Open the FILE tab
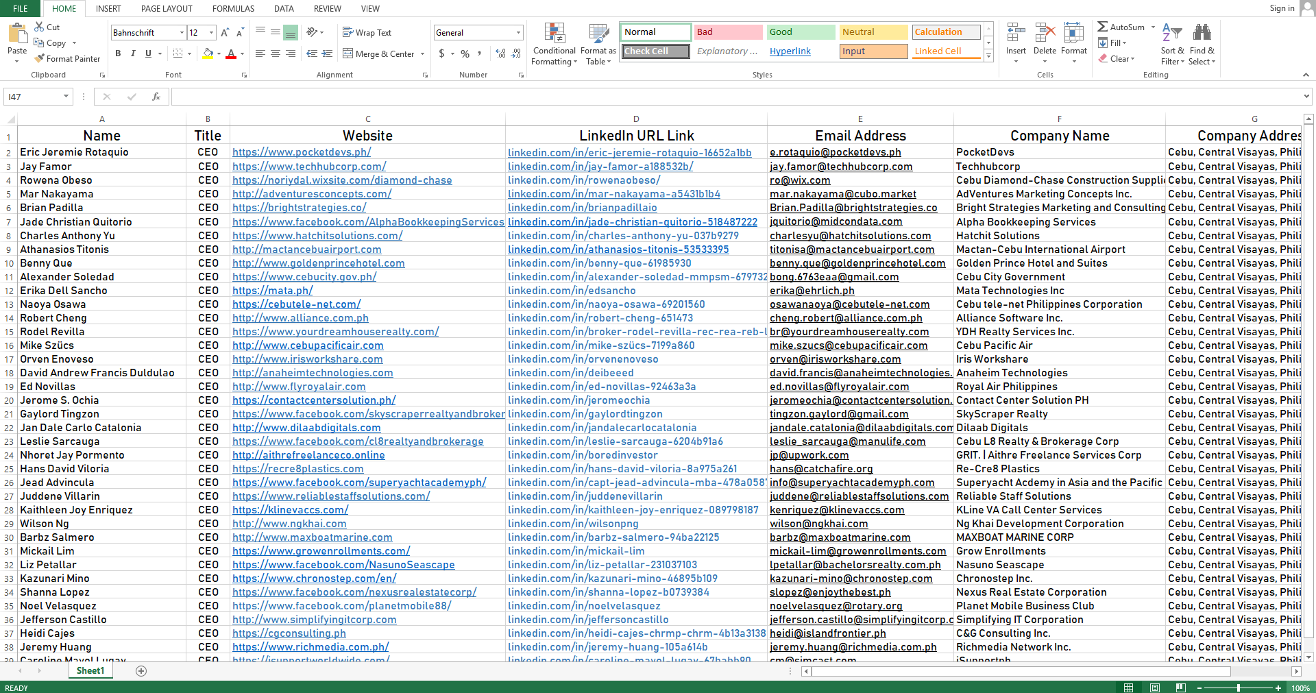This screenshot has height=693, width=1316. click(21, 8)
